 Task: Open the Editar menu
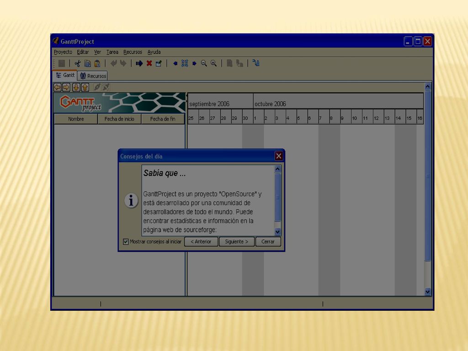pos(83,52)
